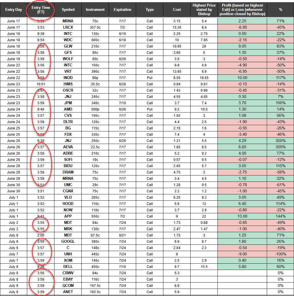Click the -9.00 loss cell
Image resolution: width=294 pixels, height=296 pixels.
click(242, 254)
